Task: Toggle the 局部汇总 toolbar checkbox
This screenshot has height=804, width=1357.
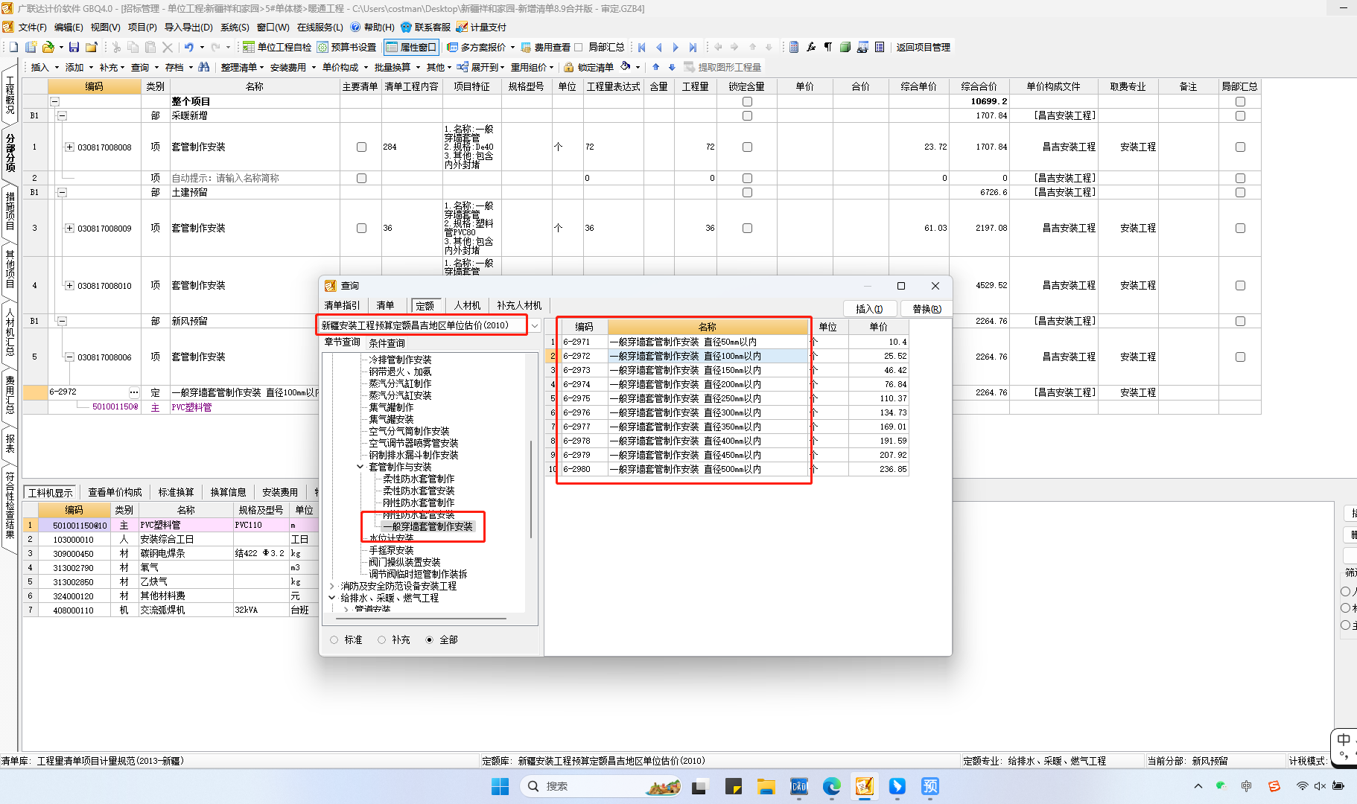Action: 578,47
